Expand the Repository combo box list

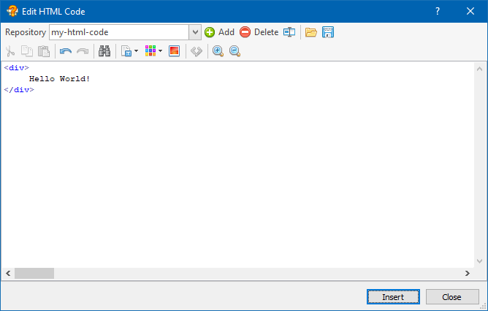point(195,32)
